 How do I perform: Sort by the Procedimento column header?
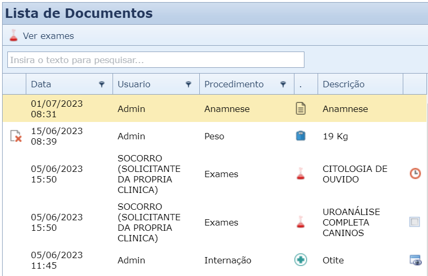tap(234, 84)
